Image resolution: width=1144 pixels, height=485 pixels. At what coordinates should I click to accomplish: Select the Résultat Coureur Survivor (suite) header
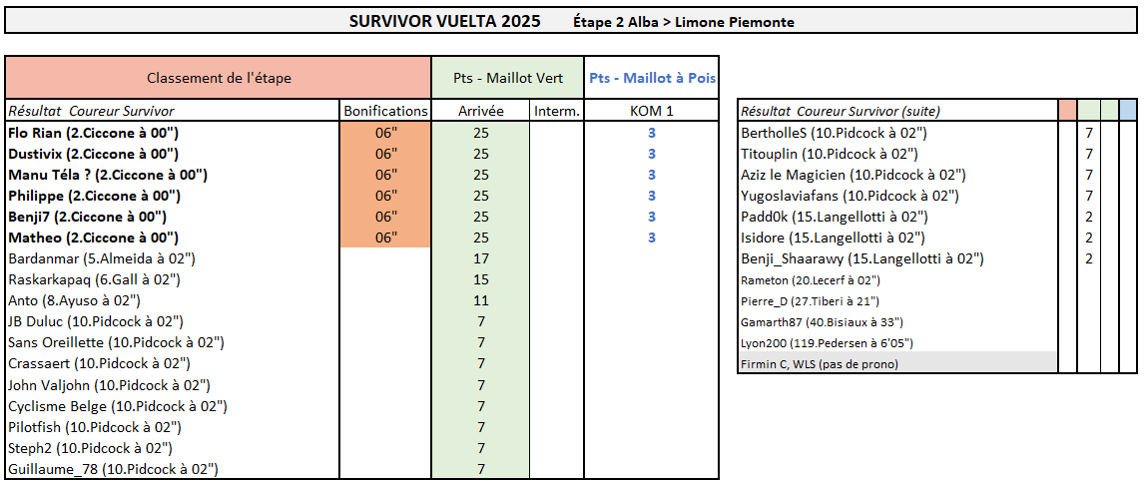(x=840, y=111)
